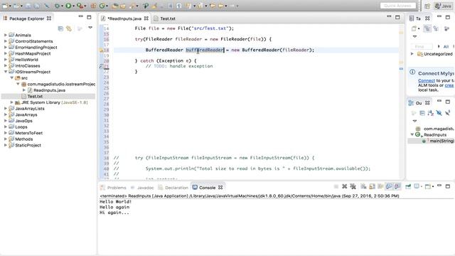Toggle Hide Static Members in Outline
455x256 pixels.
click(447, 112)
